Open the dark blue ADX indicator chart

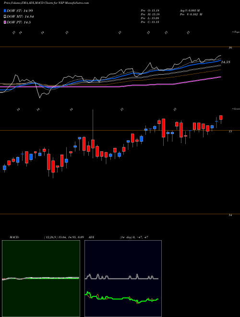[x=123, y=279]
